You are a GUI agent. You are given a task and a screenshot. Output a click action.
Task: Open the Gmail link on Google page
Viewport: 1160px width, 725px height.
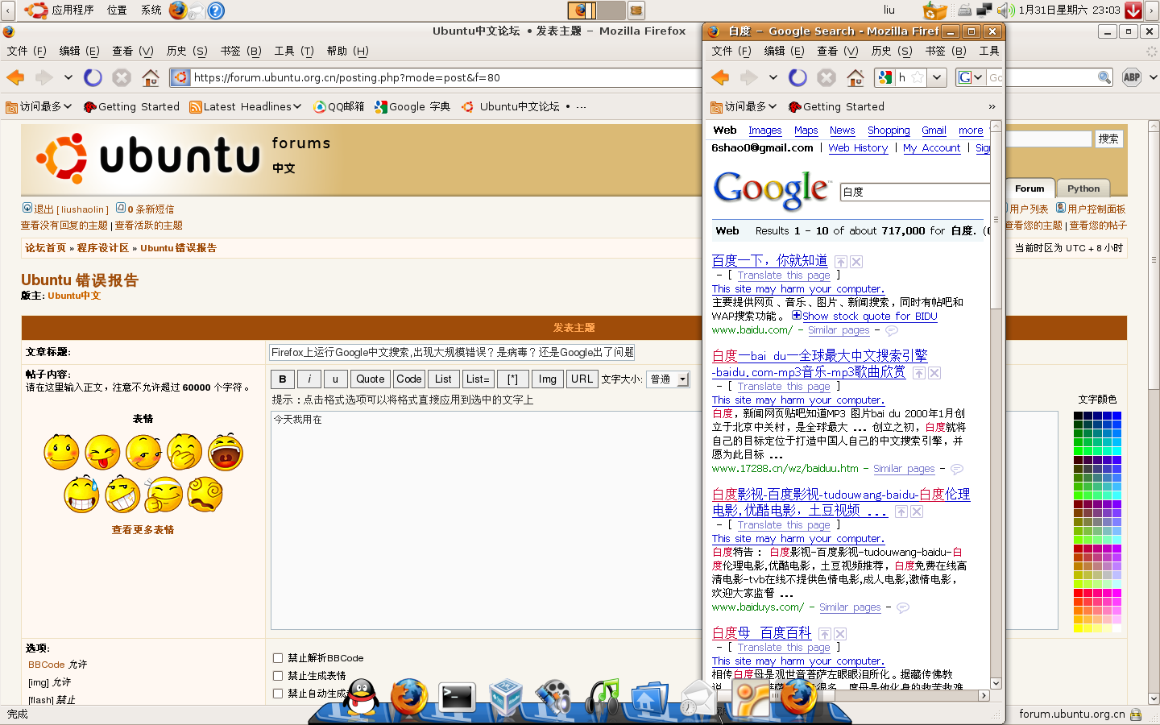coord(934,130)
